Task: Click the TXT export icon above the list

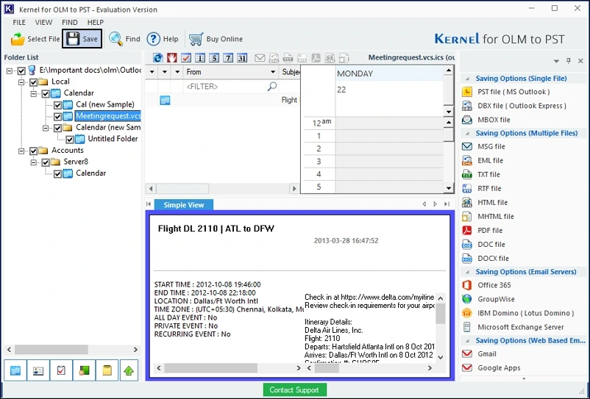Action: pos(288,58)
